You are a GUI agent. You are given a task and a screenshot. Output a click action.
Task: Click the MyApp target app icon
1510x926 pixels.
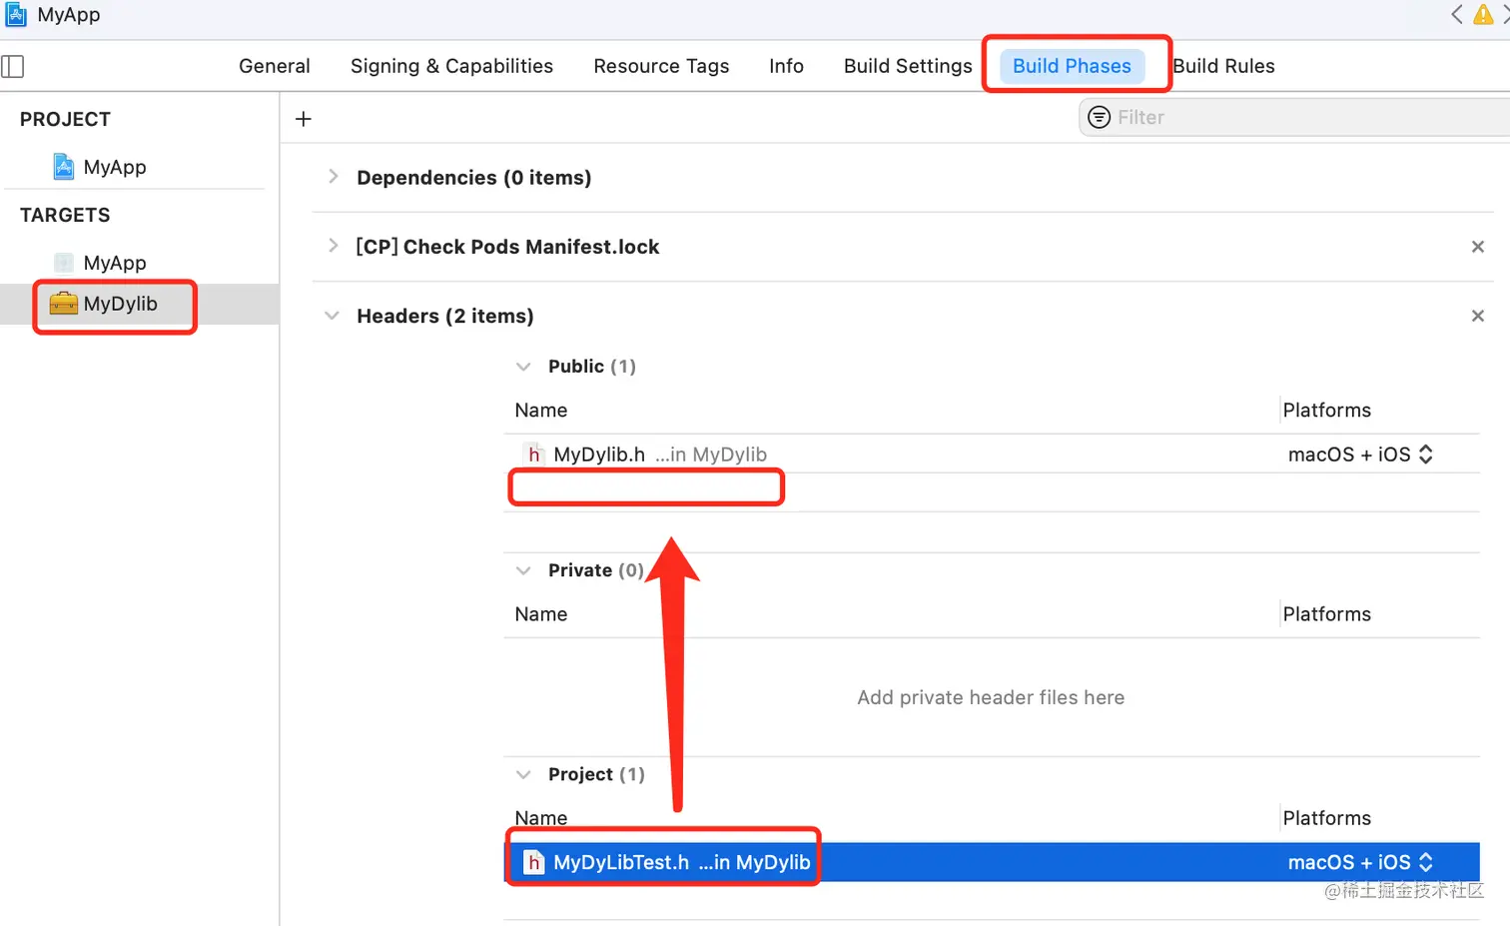point(64,263)
